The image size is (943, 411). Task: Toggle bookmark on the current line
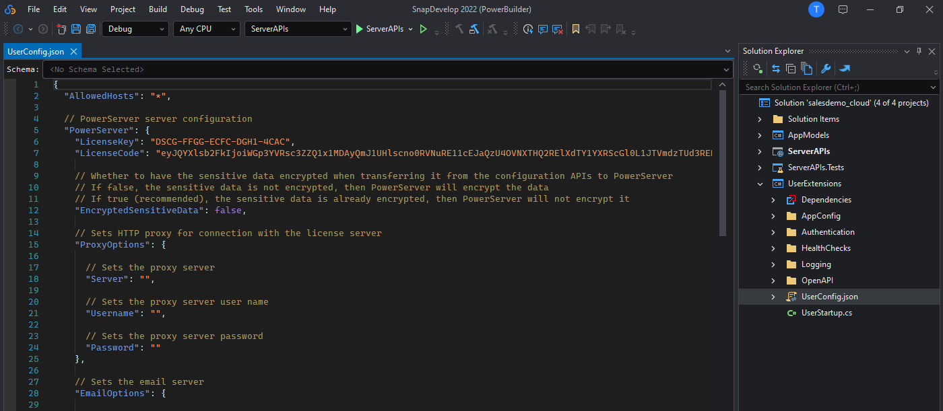click(x=575, y=29)
